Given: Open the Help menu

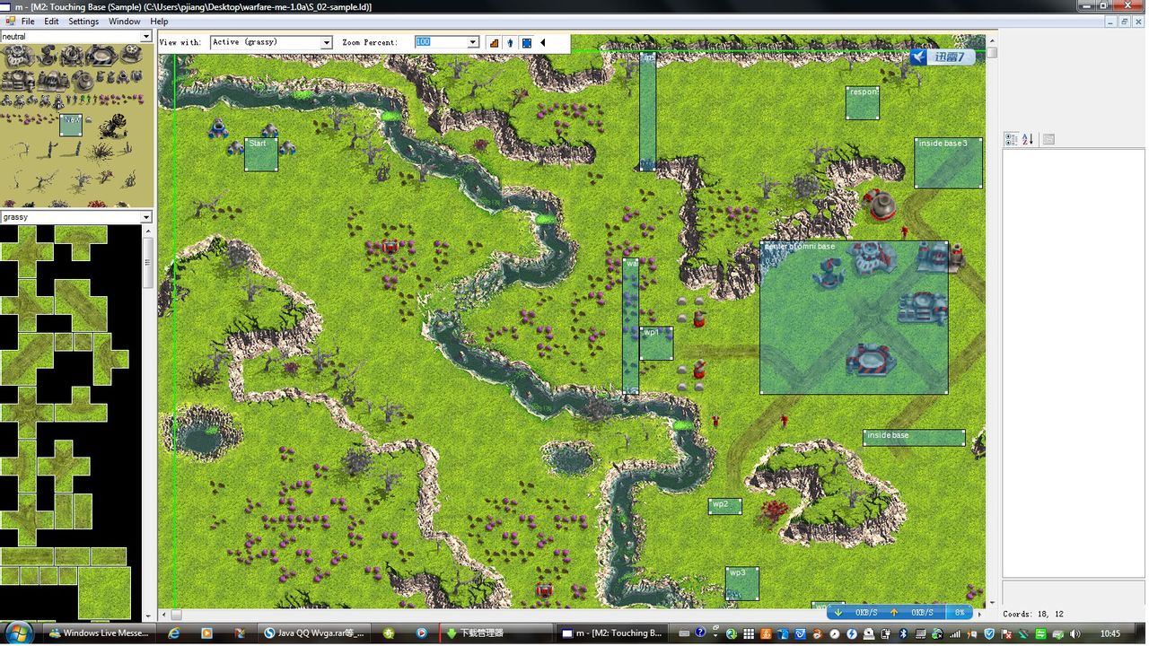Looking at the screenshot, I should (x=159, y=22).
